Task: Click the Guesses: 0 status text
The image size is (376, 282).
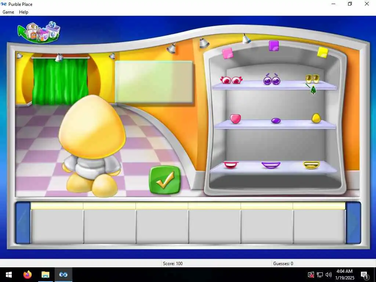Action: click(x=283, y=264)
